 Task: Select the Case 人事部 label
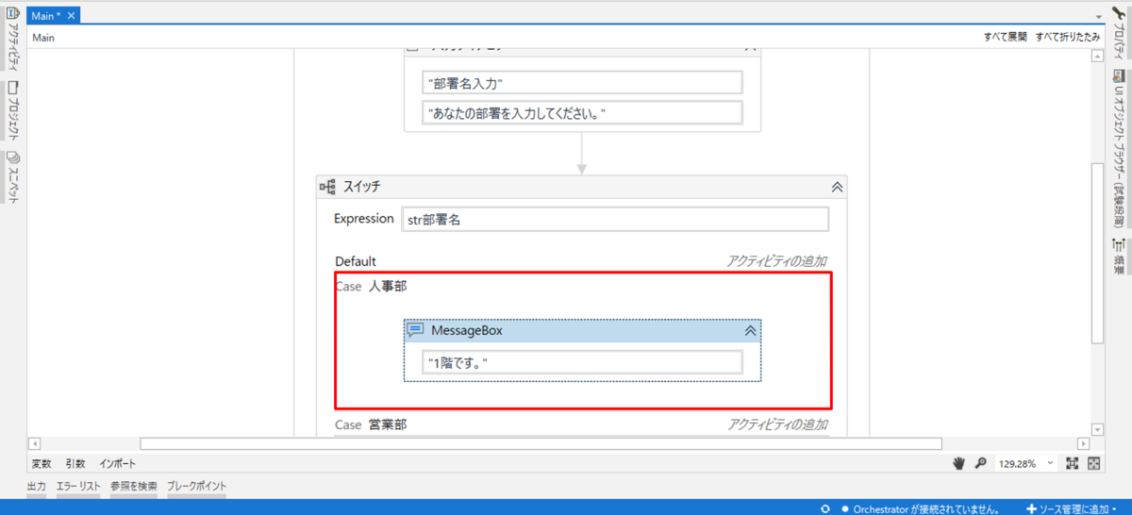point(371,286)
